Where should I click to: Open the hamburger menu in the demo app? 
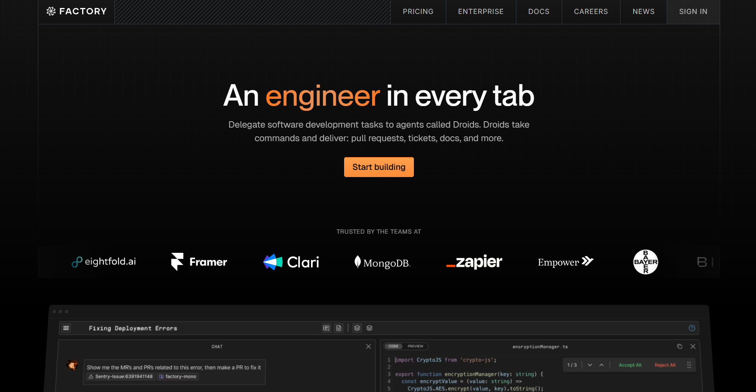66,328
